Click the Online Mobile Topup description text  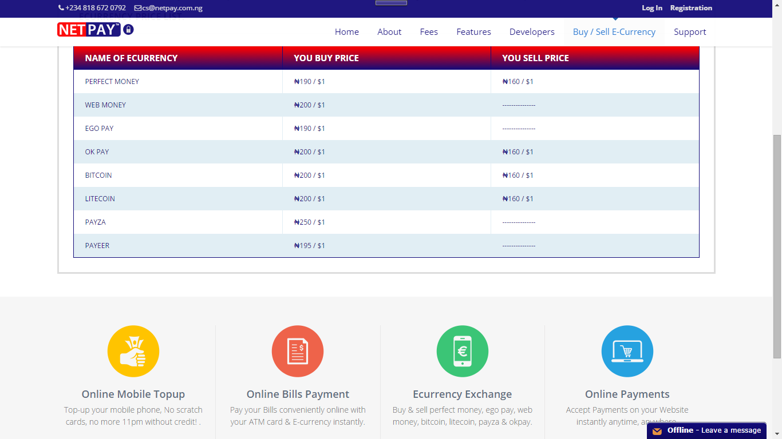click(133, 416)
